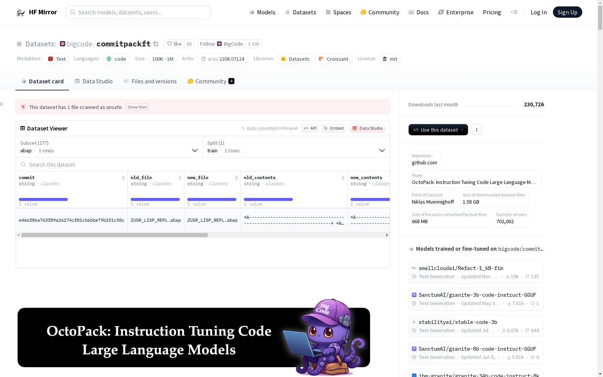
Task: Open Community in the top navigation
Action: (380, 12)
